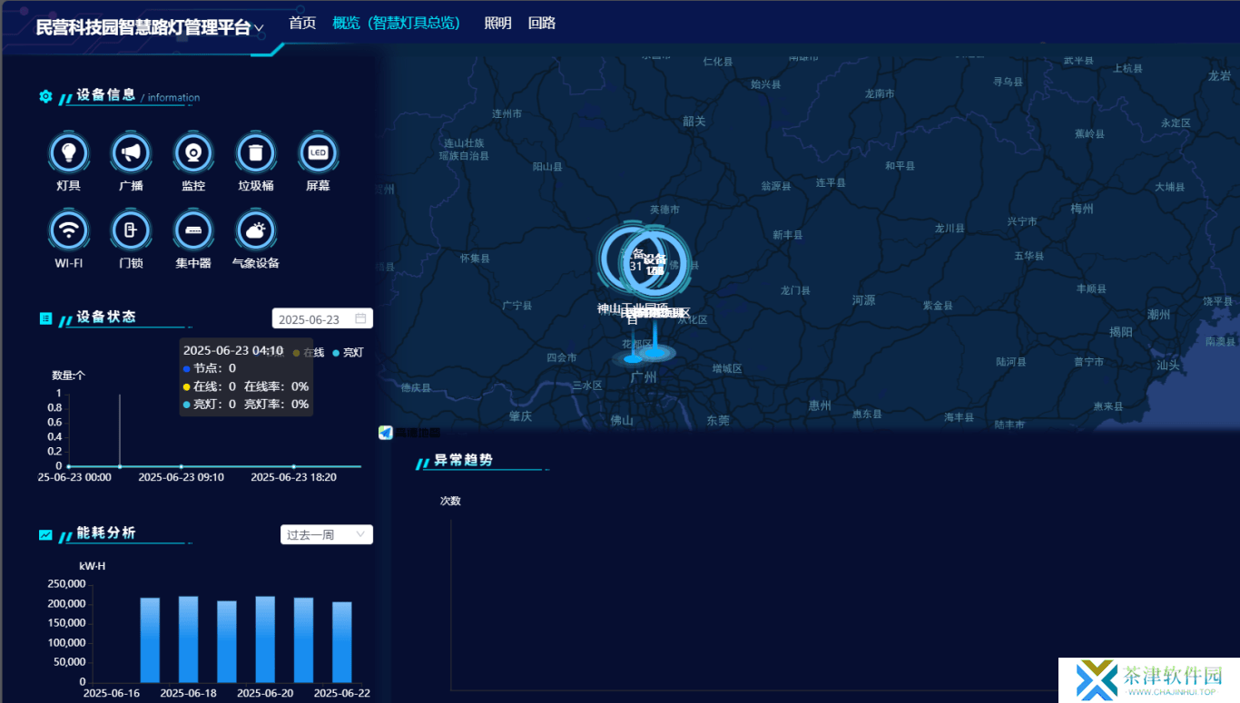
Task: Click the 设备状态 section heading
Action: [x=106, y=317]
